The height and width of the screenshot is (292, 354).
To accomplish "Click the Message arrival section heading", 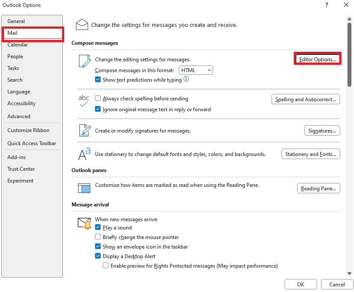I will pyautogui.click(x=90, y=205).
